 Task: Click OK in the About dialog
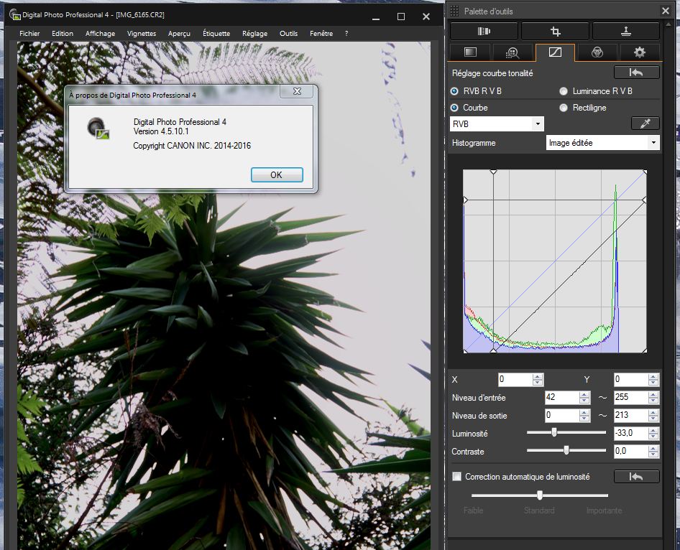coord(277,174)
